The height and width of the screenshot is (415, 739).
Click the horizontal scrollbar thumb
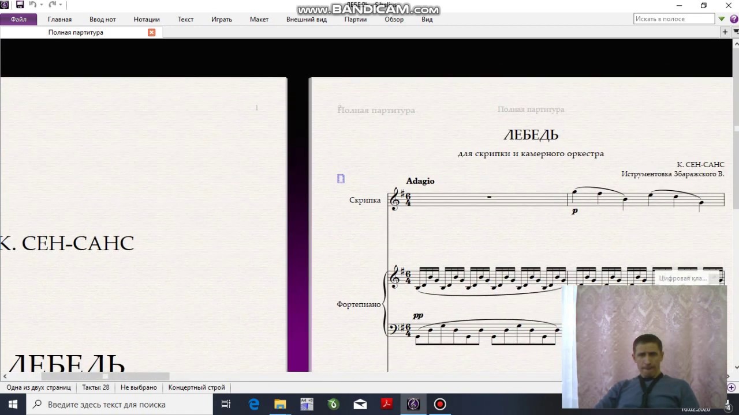[x=105, y=376]
